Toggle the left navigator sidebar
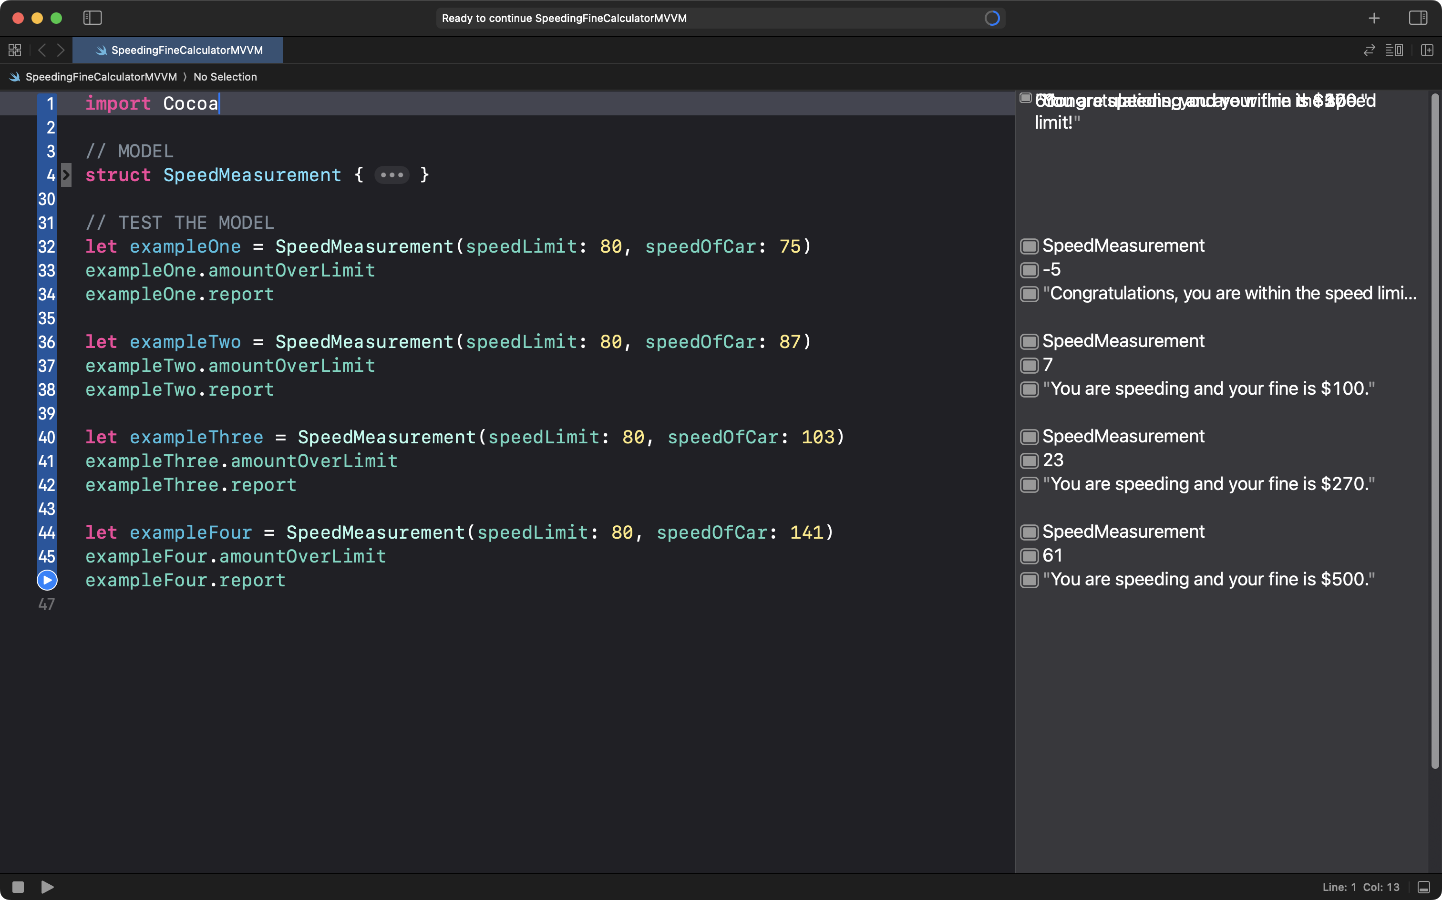Image resolution: width=1442 pixels, height=900 pixels. [93, 18]
